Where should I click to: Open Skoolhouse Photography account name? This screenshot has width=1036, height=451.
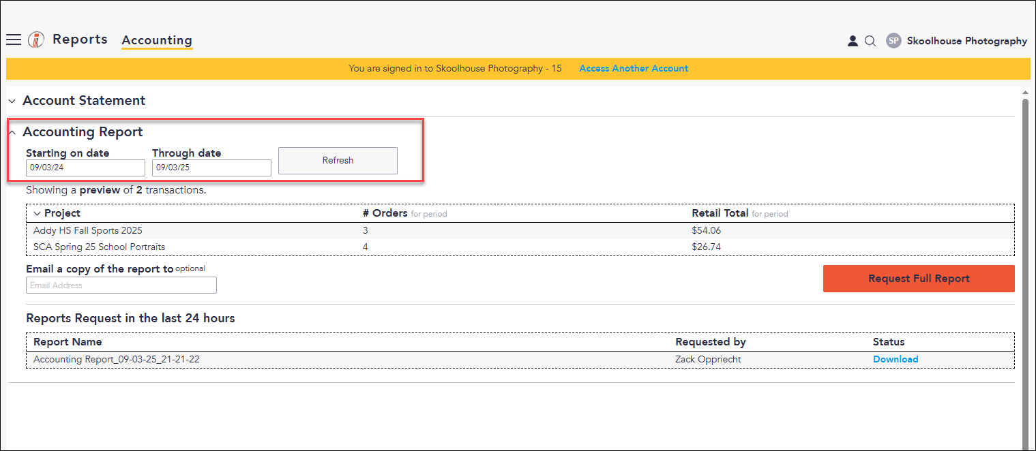click(966, 41)
